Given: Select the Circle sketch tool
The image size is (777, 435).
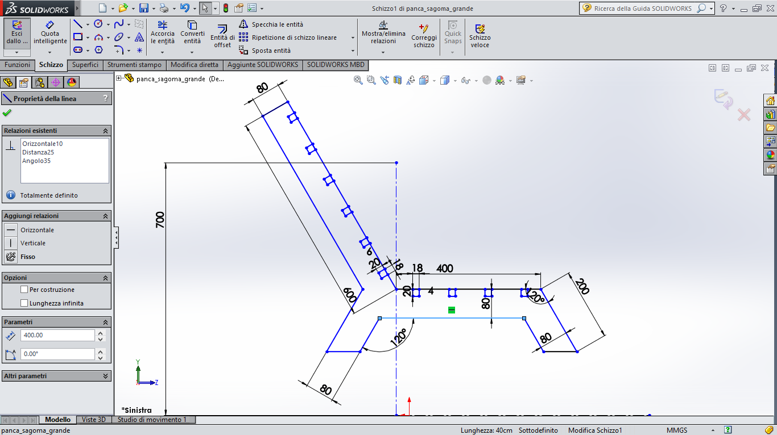Looking at the screenshot, I should 98,24.
